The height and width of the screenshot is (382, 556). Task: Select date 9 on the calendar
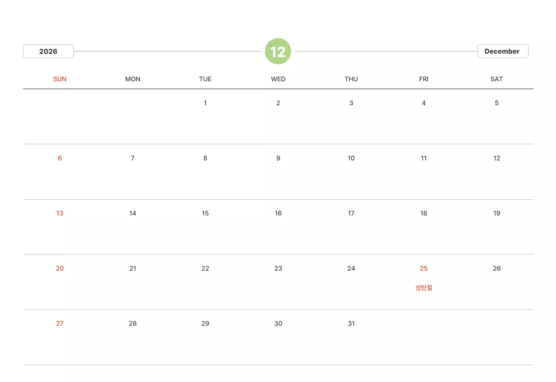pos(278,158)
